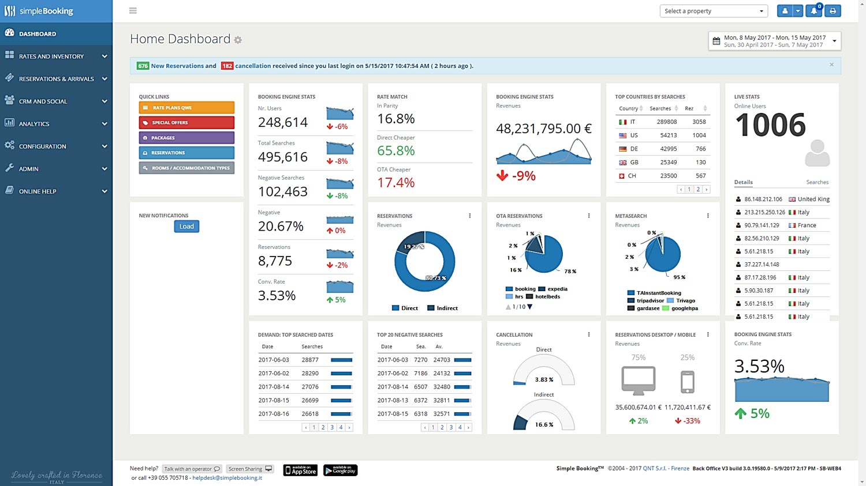Open the date range picker dropdown
The image size is (866, 486).
click(x=834, y=40)
